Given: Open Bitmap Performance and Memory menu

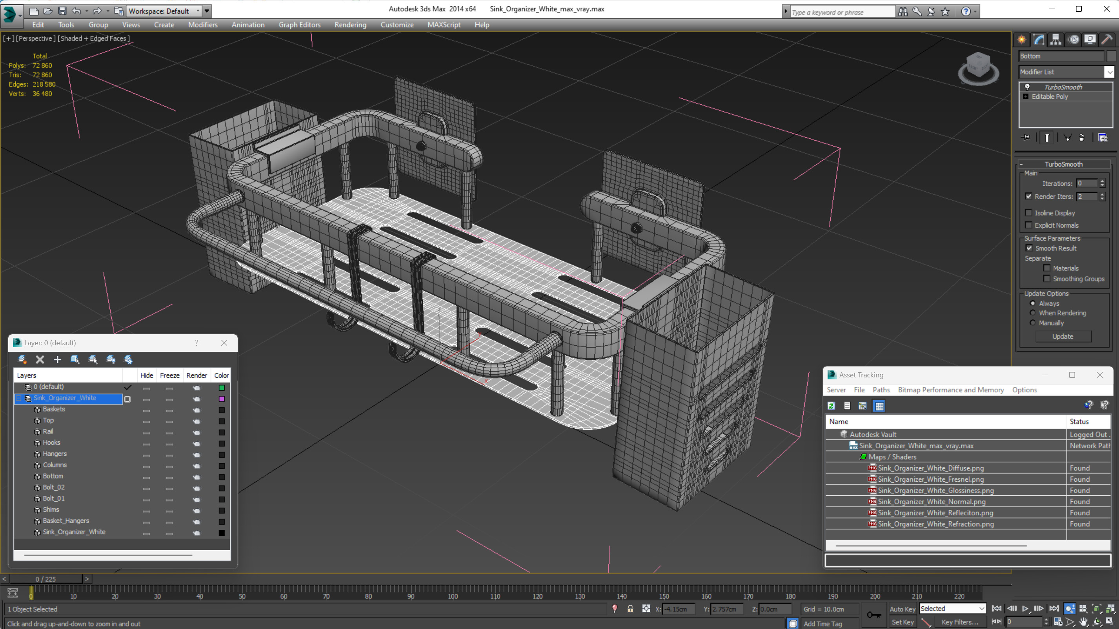Looking at the screenshot, I should [x=951, y=390].
